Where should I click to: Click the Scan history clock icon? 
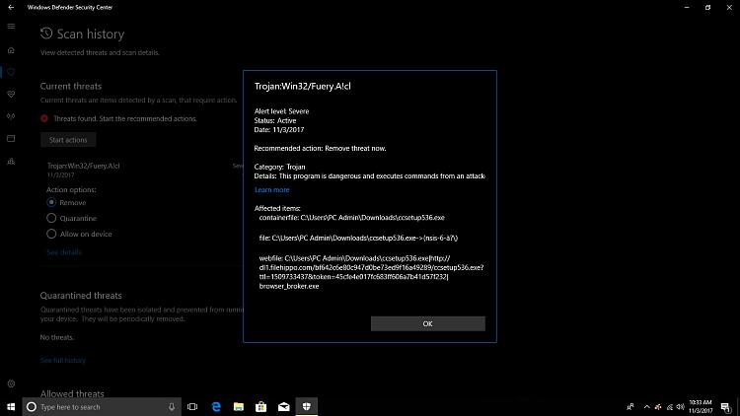(46, 34)
